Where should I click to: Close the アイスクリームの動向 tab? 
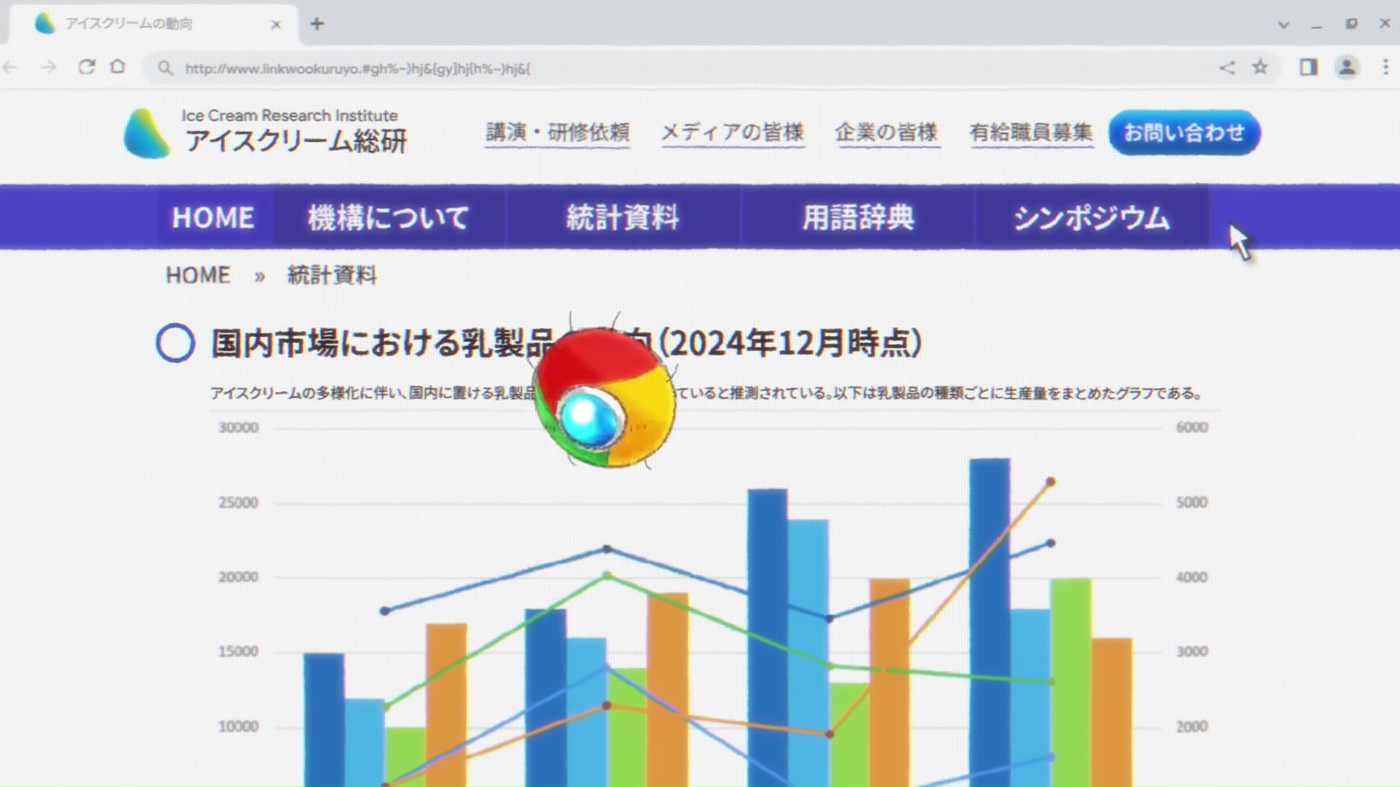276,25
